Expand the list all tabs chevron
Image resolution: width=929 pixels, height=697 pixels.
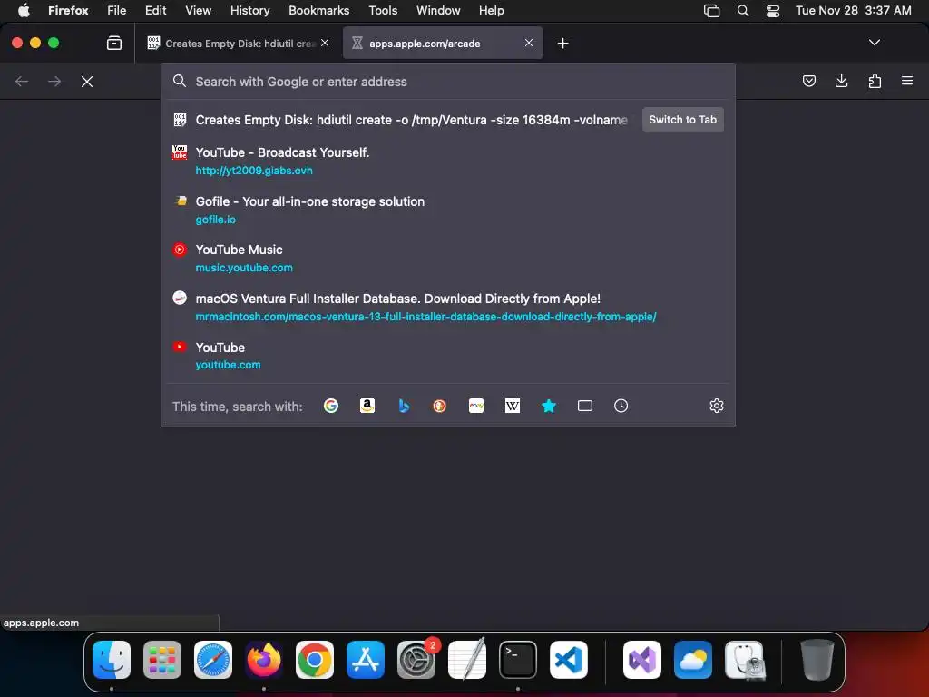point(874,43)
